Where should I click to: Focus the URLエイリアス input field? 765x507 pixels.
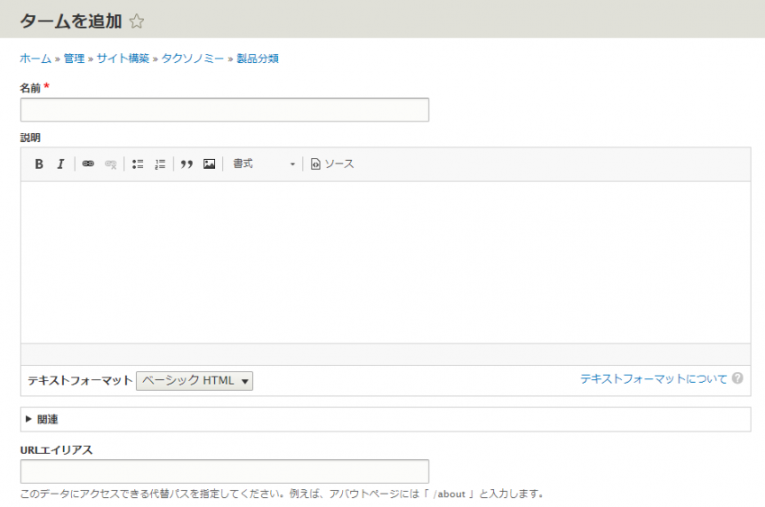pyautogui.click(x=224, y=472)
